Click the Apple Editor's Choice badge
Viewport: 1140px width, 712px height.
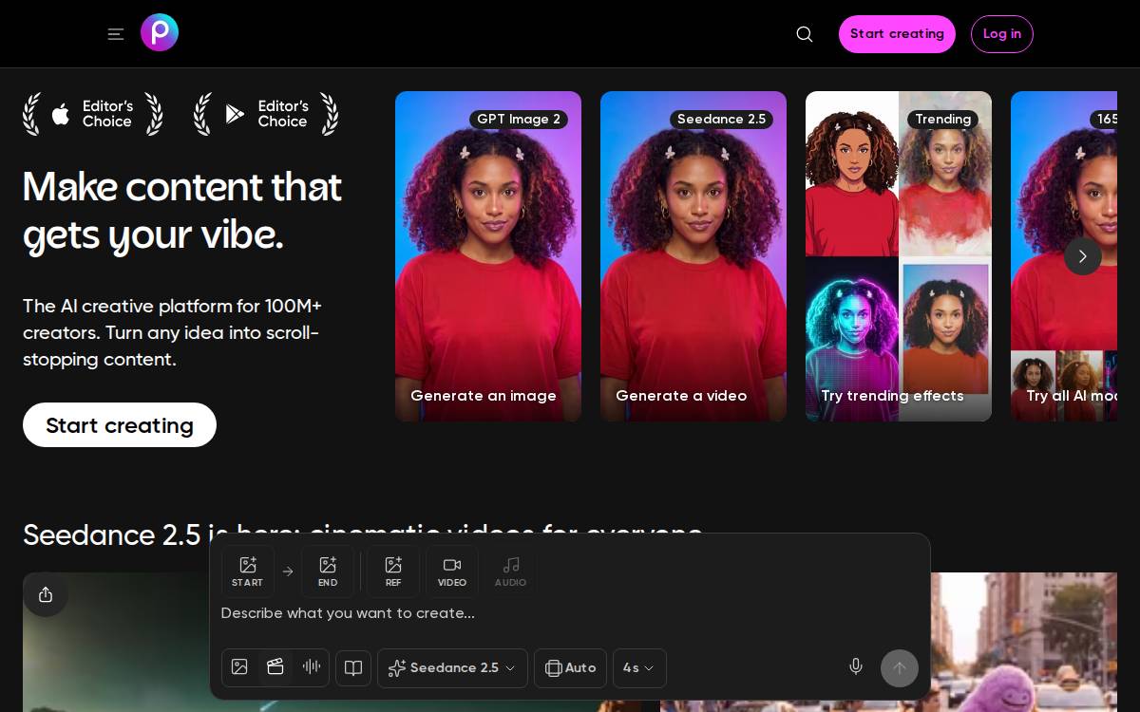tap(93, 114)
